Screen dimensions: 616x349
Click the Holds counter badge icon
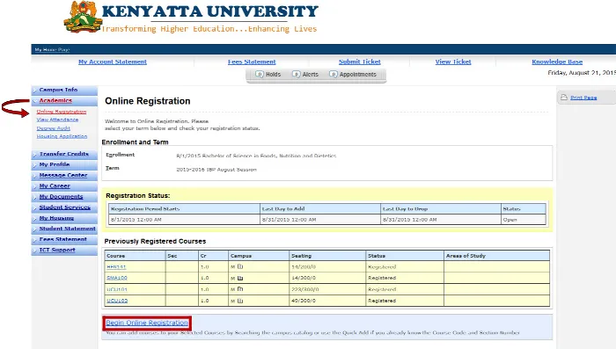[260, 74]
